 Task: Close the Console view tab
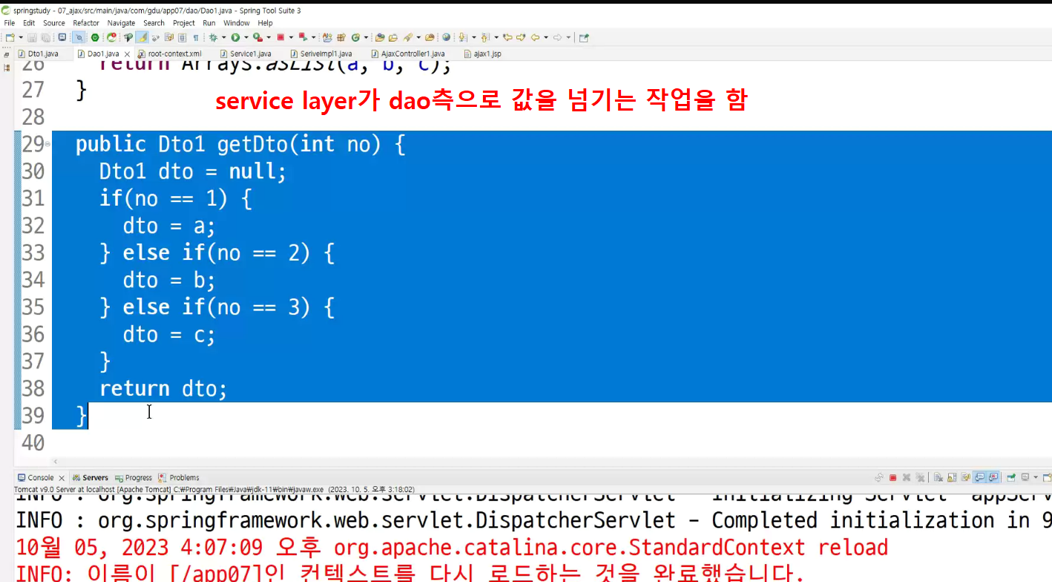62,478
